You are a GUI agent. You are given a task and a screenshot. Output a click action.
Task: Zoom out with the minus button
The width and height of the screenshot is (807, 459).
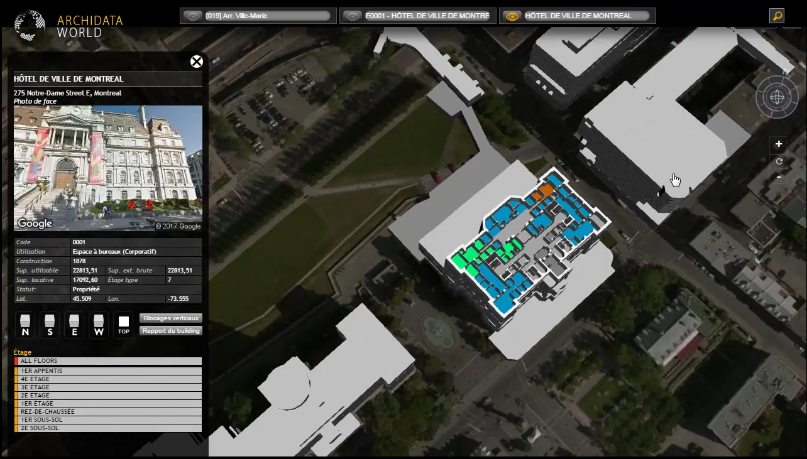click(x=779, y=177)
